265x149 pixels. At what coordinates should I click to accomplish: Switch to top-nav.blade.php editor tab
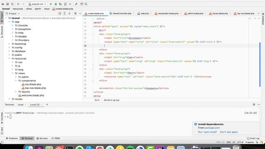[x=246, y=14]
